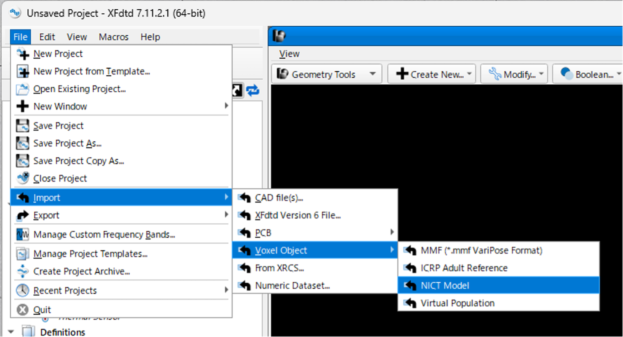The width and height of the screenshot is (623, 337).
Task: Open the Boolean dropdown button
Action: click(588, 75)
